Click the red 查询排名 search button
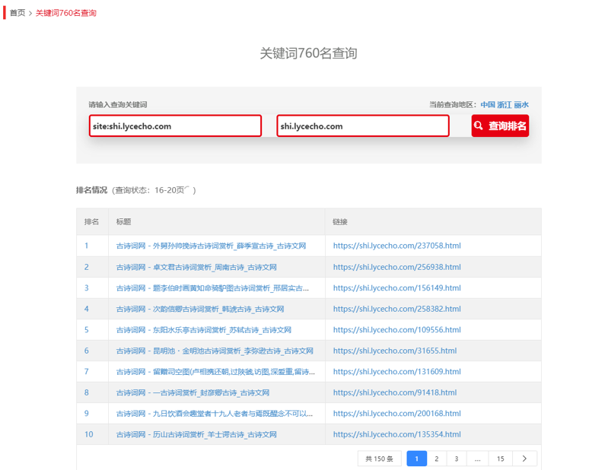The width and height of the screenshot is (608, 470). tap(500, 126)
